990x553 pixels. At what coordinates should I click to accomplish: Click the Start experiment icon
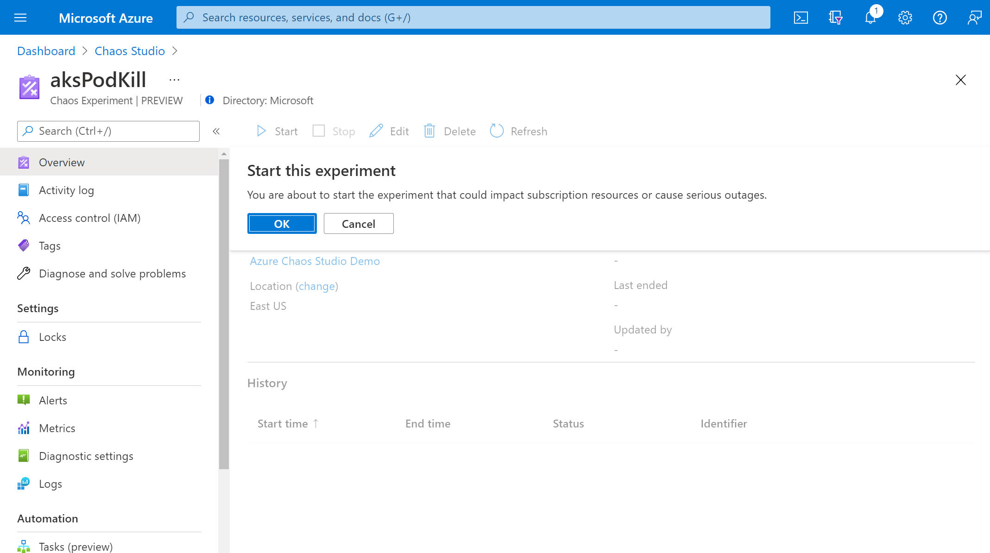click(x=261, y=131)
